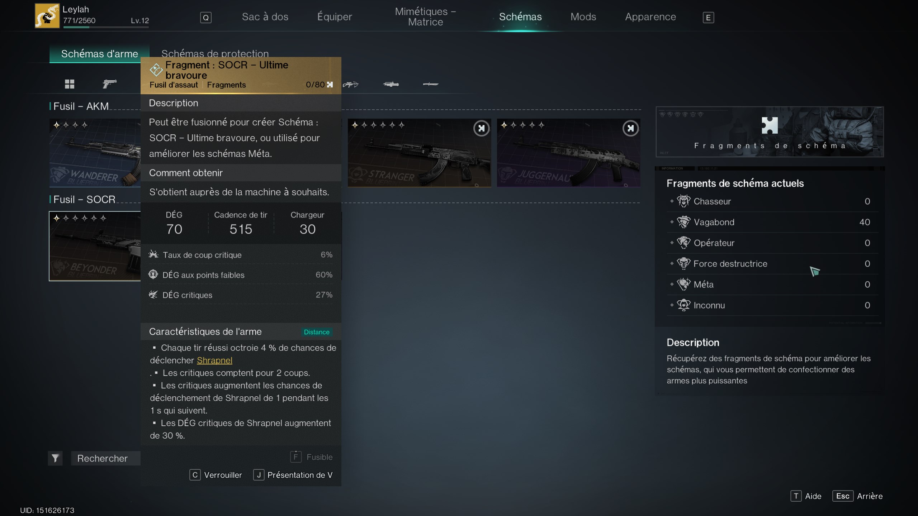This screenshot has height=516, width=918.
Task: Select the Juggernaut AKM blueprint thumbnail
Action: pyautogui.click(x=569, y=153)
